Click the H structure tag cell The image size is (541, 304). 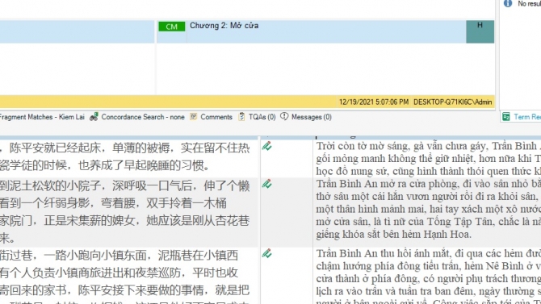pyautogui.click(x=480, y=31)
